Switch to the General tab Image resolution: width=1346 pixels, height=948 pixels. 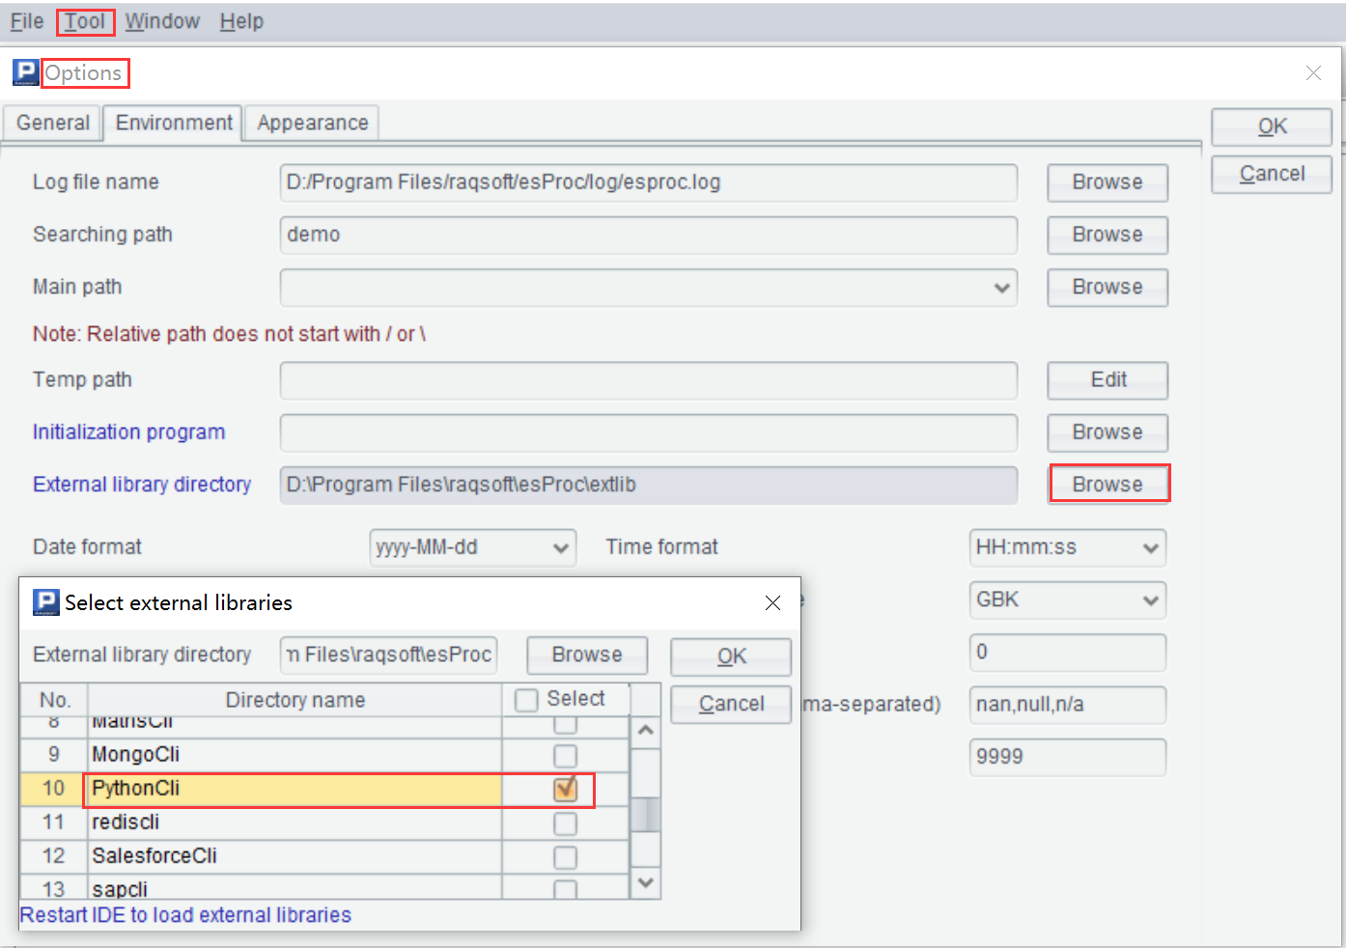click(52, 123)
